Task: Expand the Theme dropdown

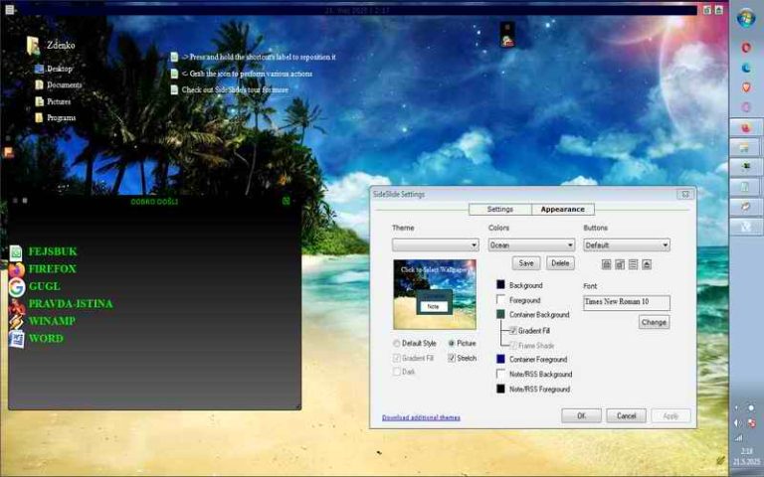Action: tap(435, 244)
